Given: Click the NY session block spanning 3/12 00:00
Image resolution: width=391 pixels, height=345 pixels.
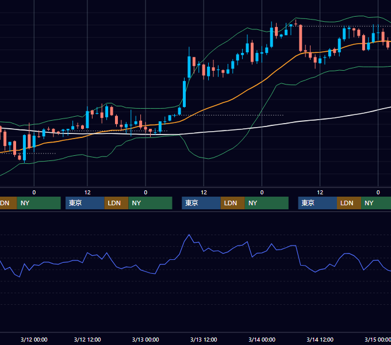Looking at the screenshot, I should 39,203.
